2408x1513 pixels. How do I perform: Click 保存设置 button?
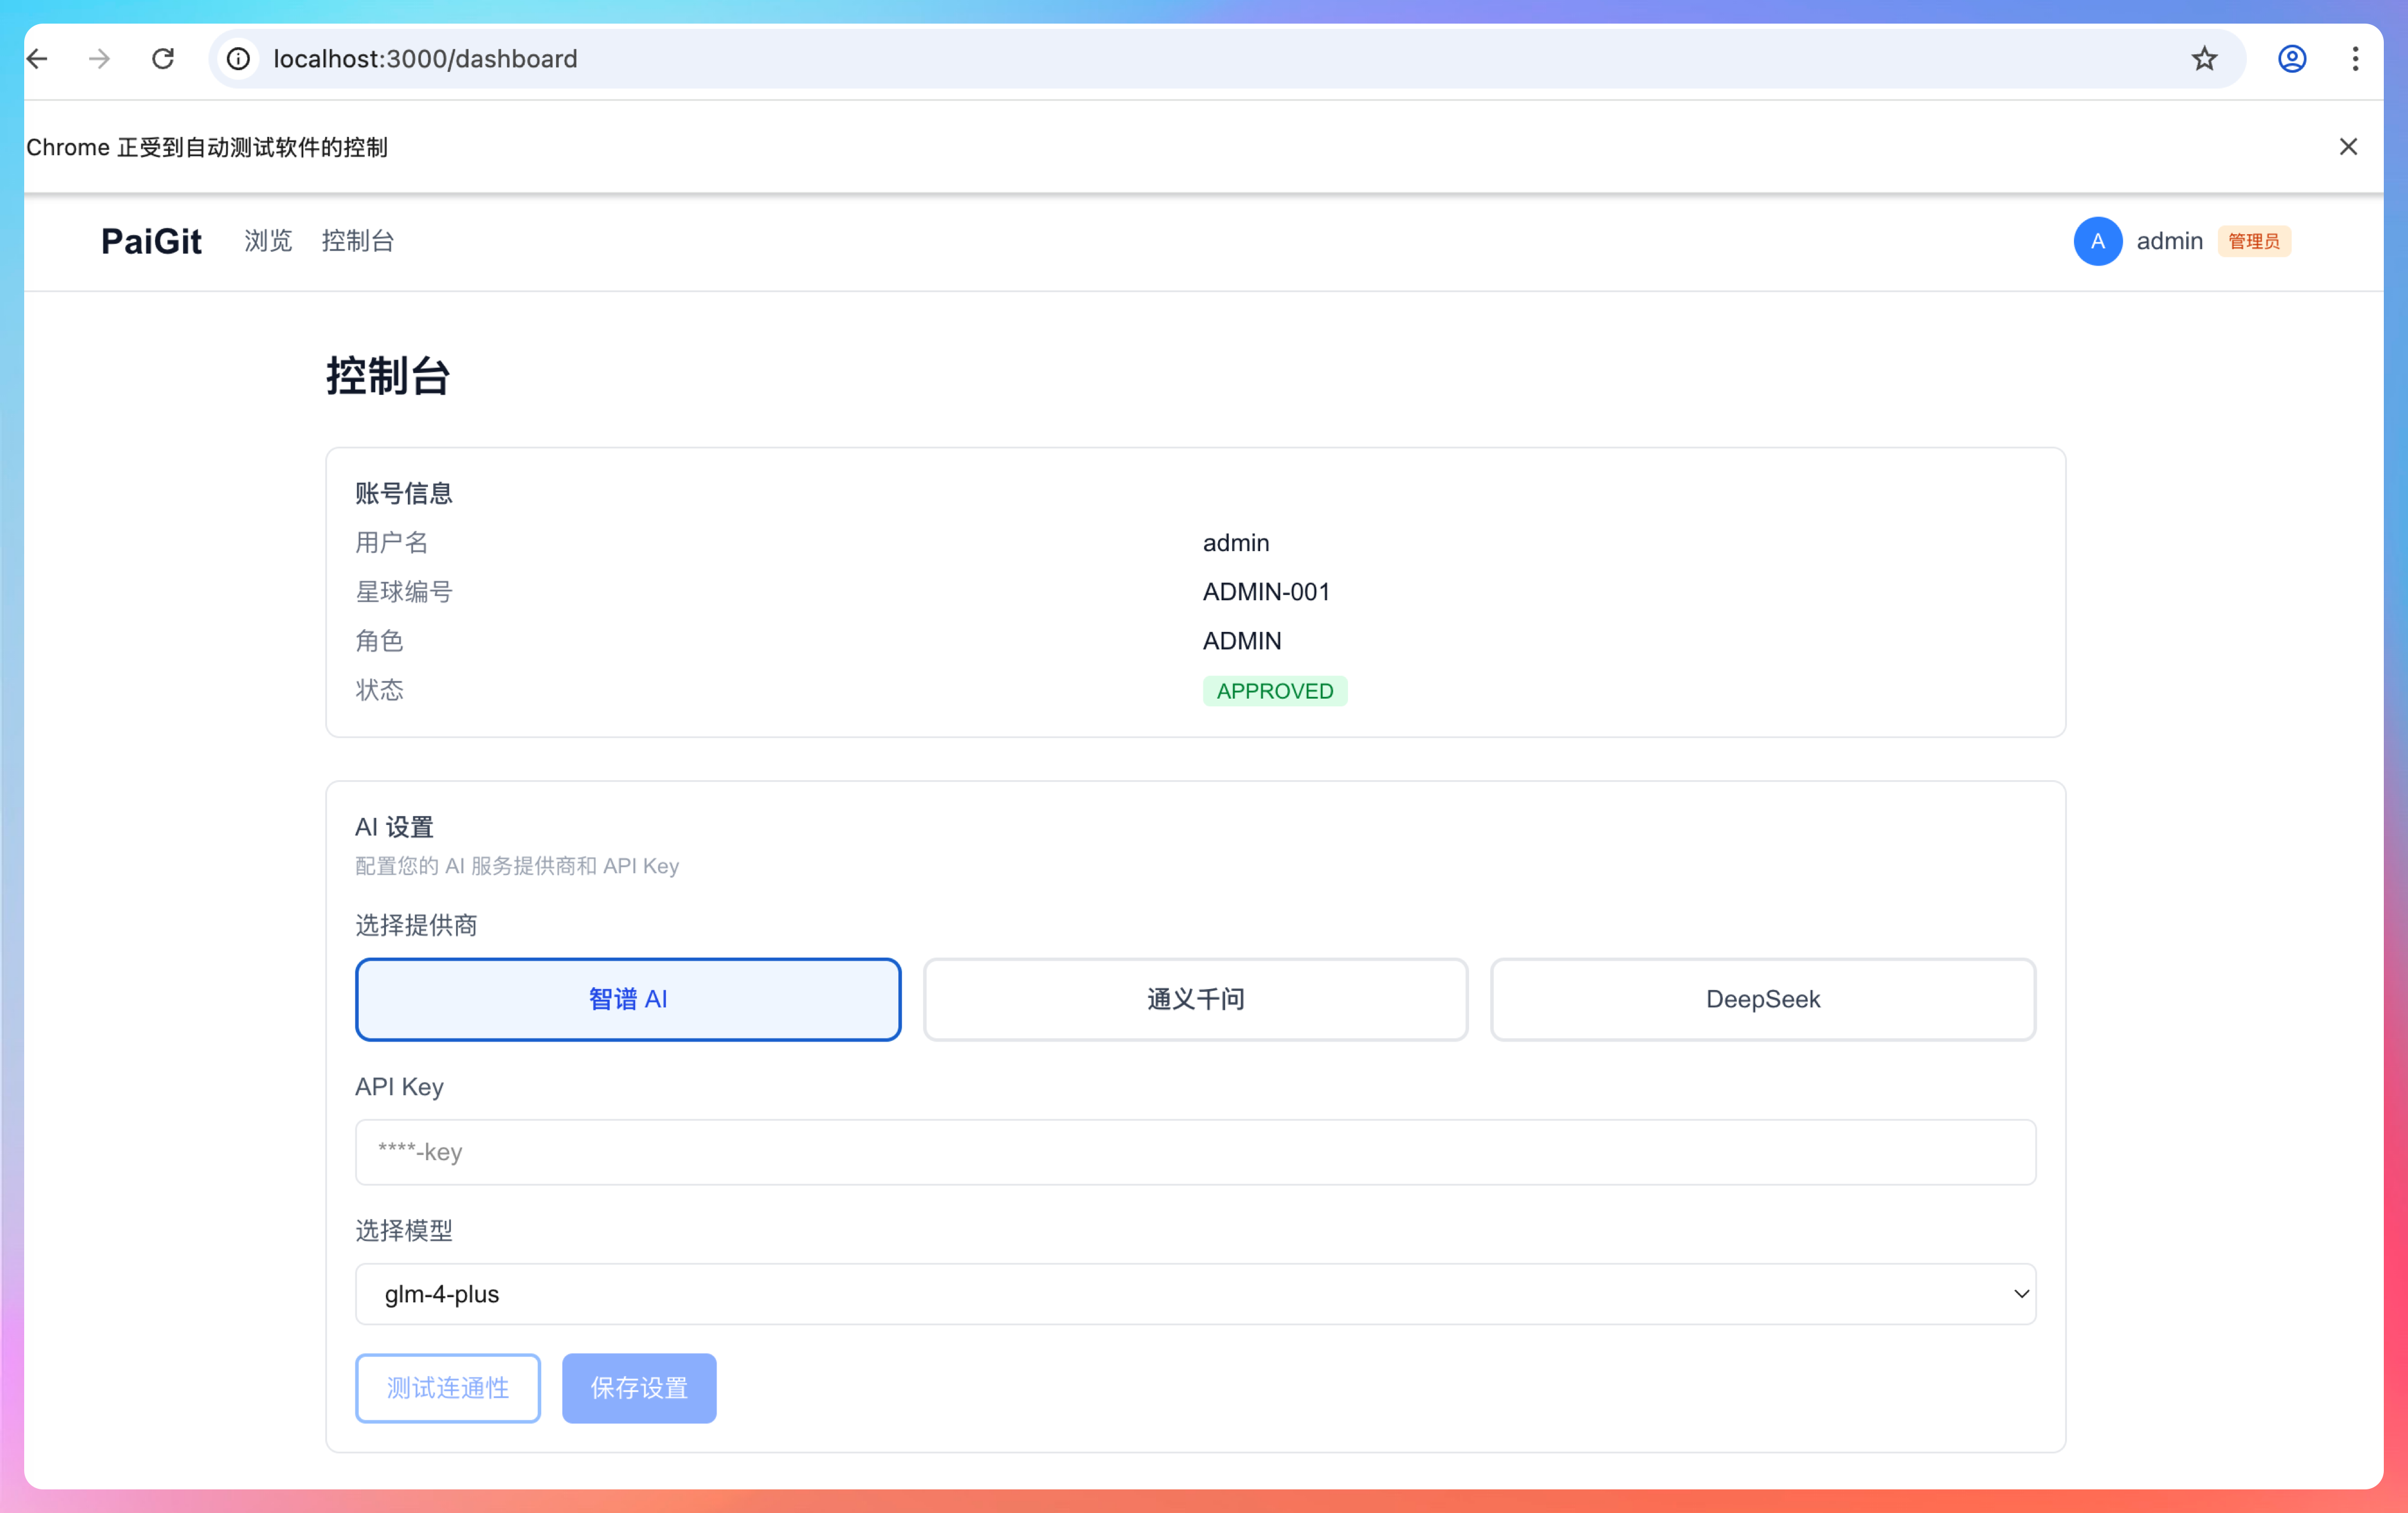coord(639,1388)
